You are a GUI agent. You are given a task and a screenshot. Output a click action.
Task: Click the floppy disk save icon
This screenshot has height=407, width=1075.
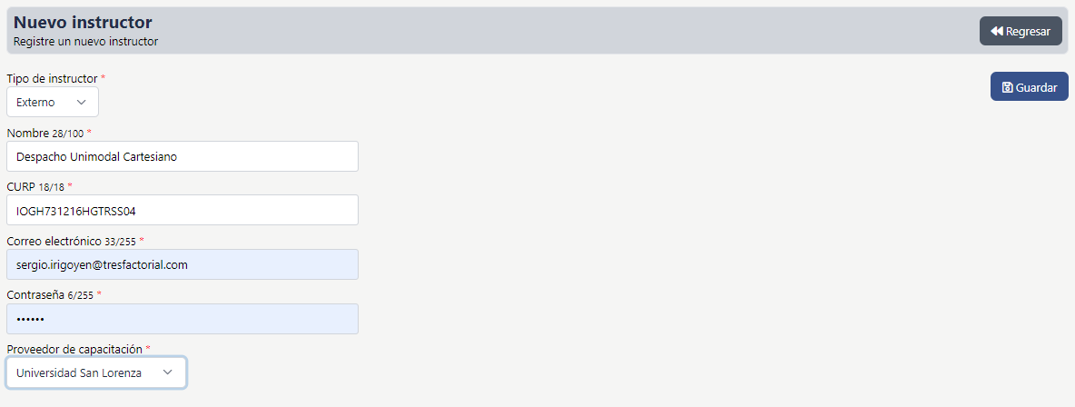(x=1007, y=87)
